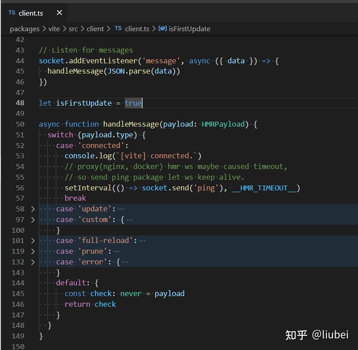Open 'isFirstUpdate' symbol breadcrumb
358x350 pixels.
[189, 29]
